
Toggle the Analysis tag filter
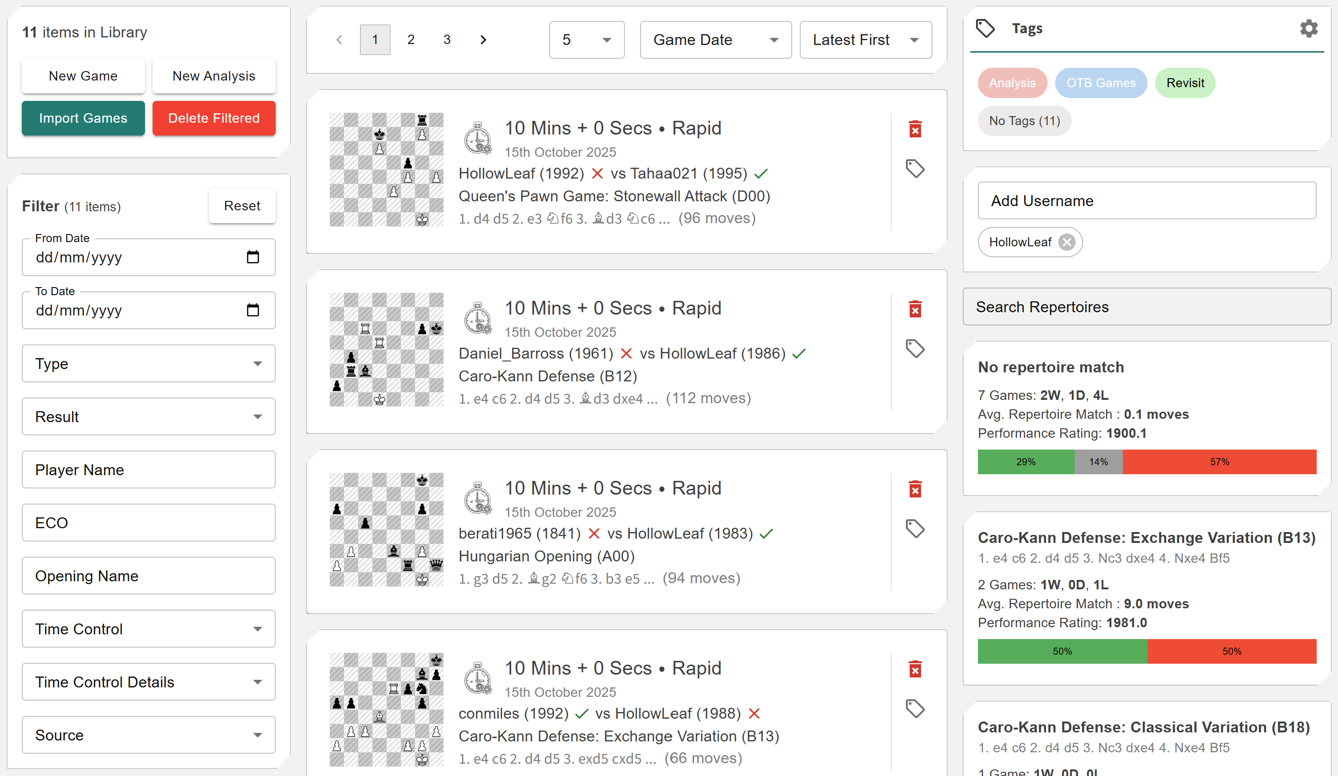click(1012, 83)
